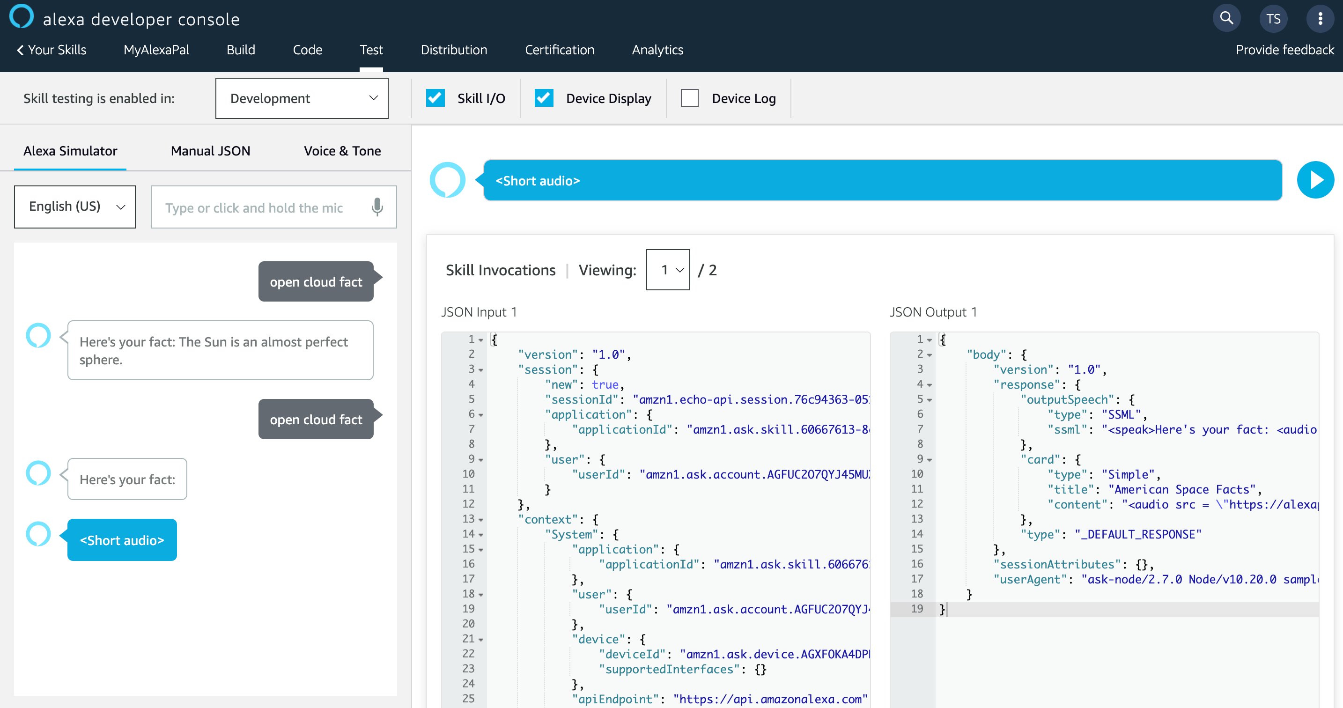
Task: Select the Test tab
Action: point(371,50)
